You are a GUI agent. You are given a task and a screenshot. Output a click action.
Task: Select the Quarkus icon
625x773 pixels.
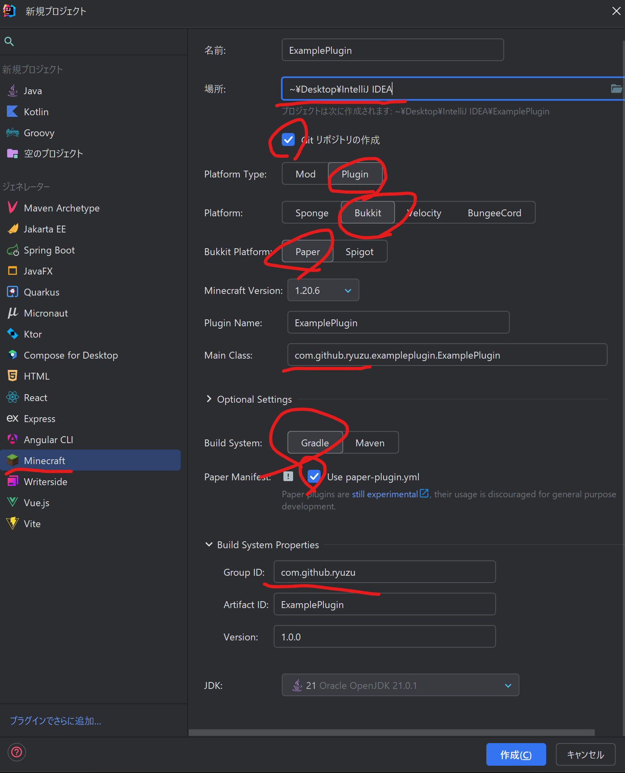point(13,292)
